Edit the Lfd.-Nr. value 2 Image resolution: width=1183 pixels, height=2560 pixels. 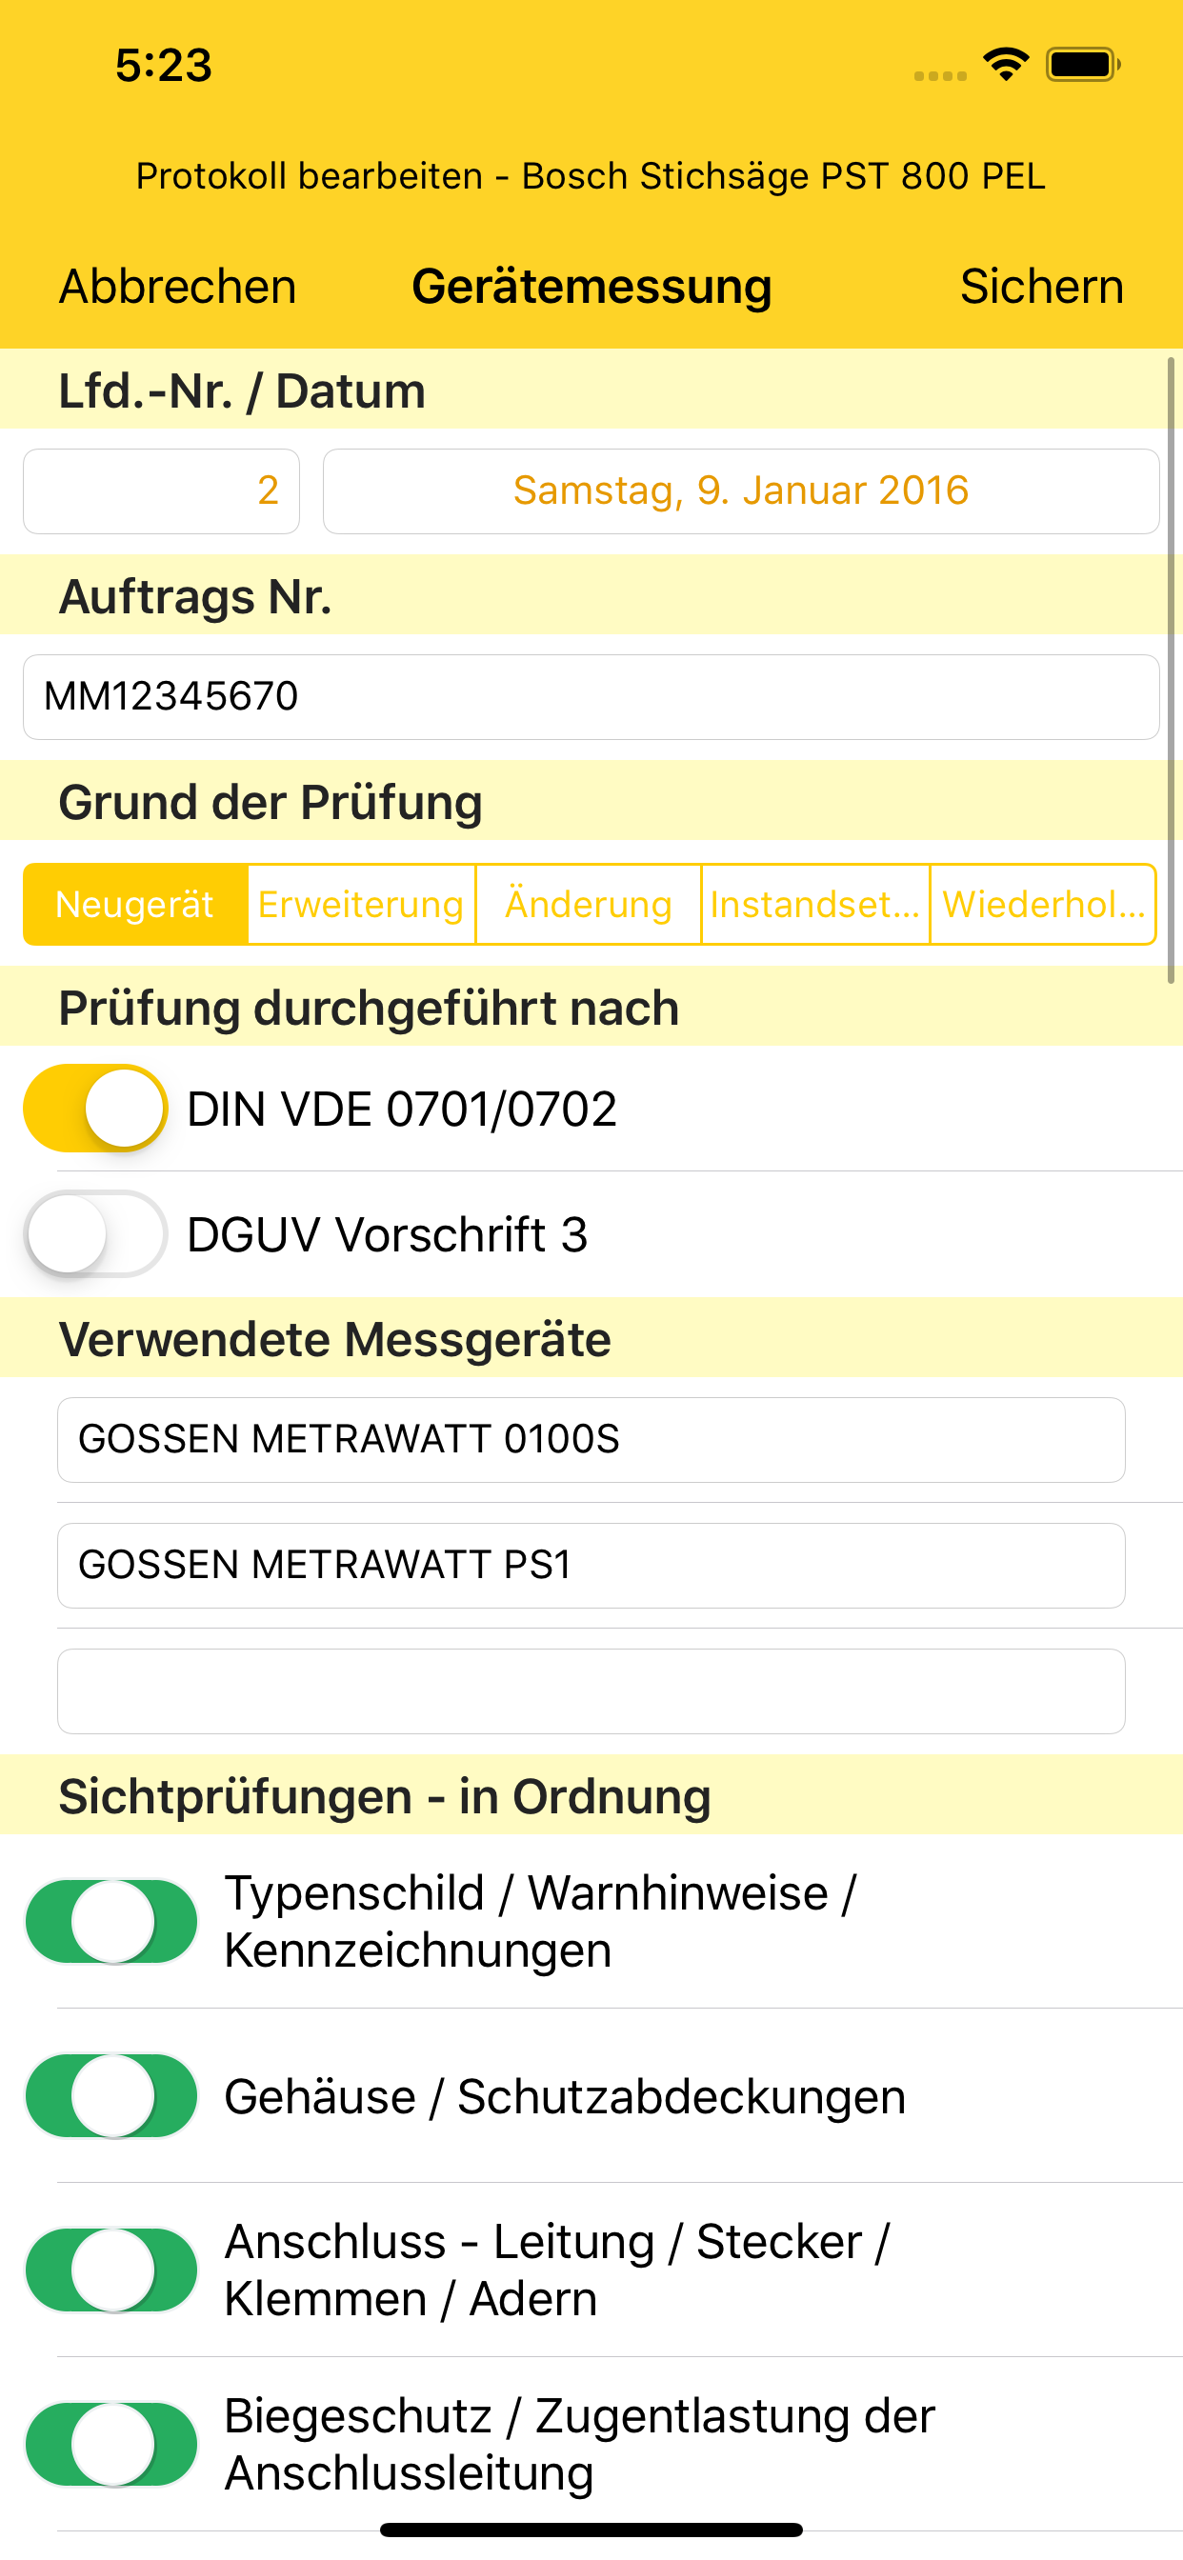[160, 490]
